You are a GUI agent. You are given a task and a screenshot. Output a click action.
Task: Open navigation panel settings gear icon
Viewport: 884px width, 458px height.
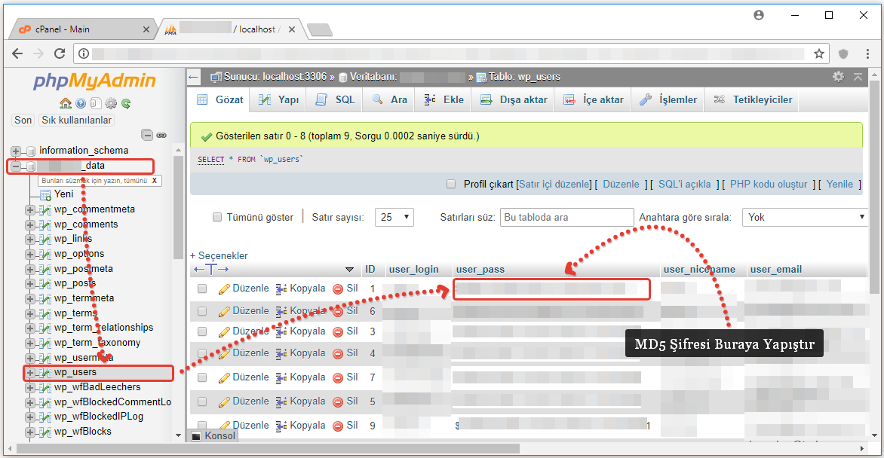pos(111,103)
